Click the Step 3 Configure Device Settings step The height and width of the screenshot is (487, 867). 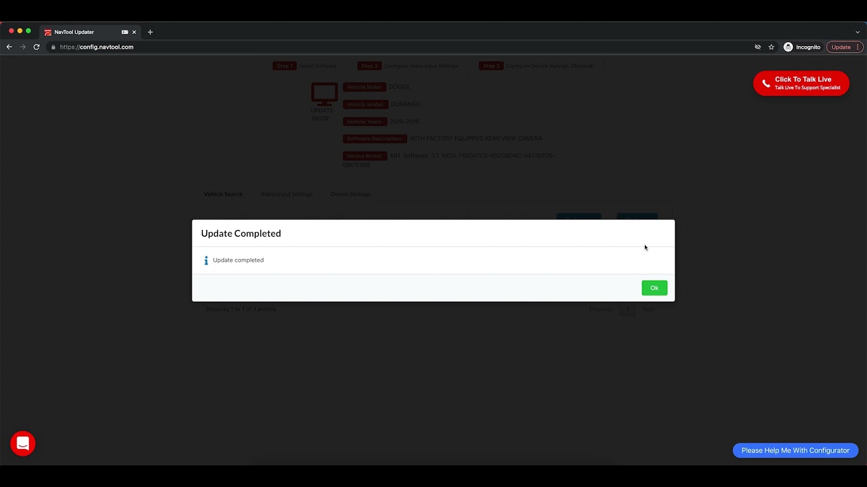tap(536, 66)
